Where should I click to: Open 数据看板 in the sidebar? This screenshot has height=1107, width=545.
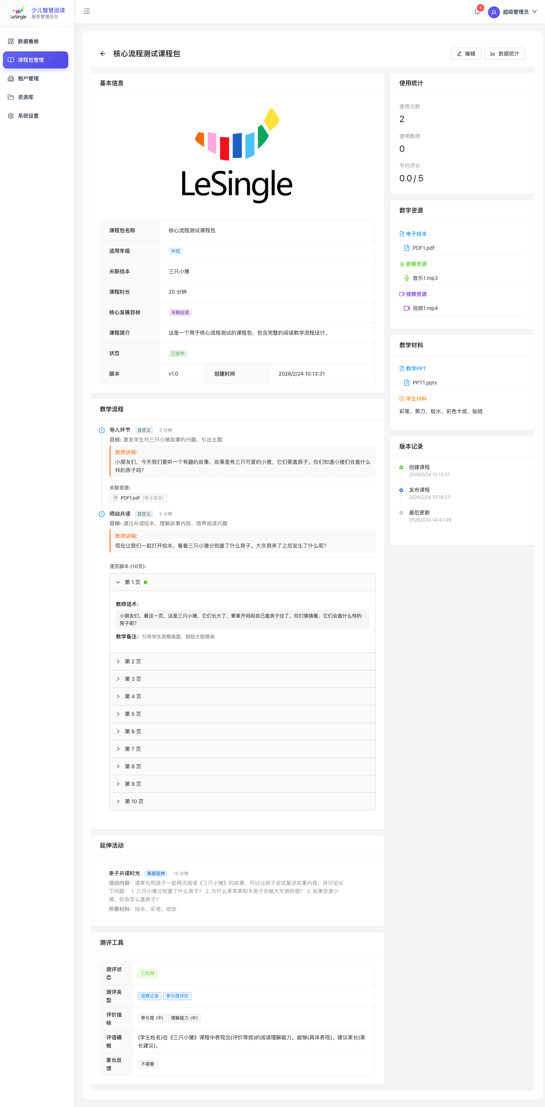[x=28, y=41]
